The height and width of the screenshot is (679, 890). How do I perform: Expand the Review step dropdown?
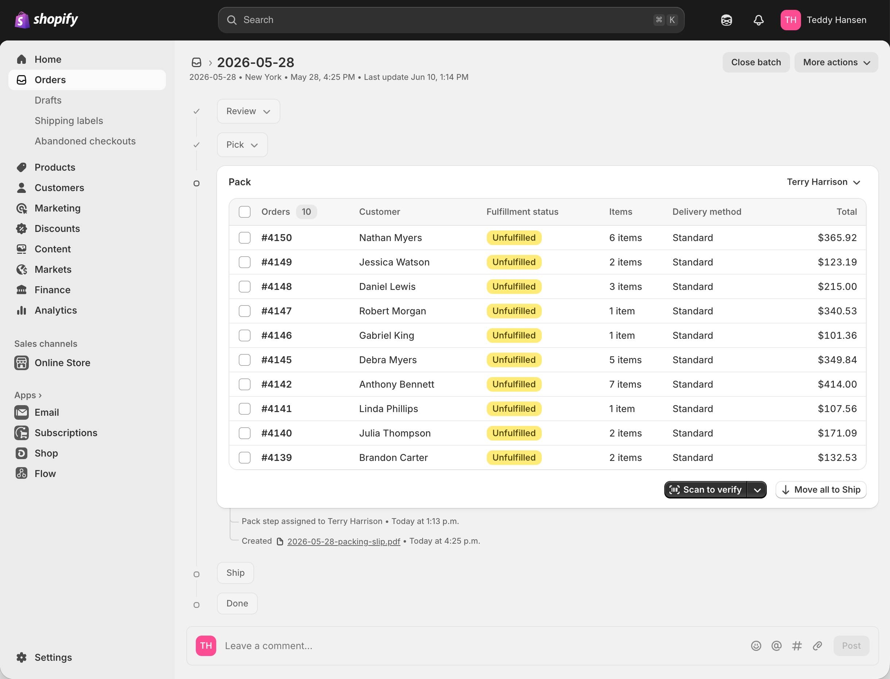pyautogui.click(x=248, y=111)
